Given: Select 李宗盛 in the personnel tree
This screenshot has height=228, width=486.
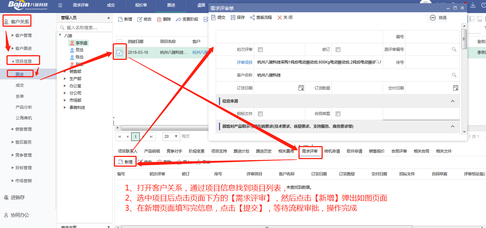Looking at the screenshot, I should [x=81, y=43].
